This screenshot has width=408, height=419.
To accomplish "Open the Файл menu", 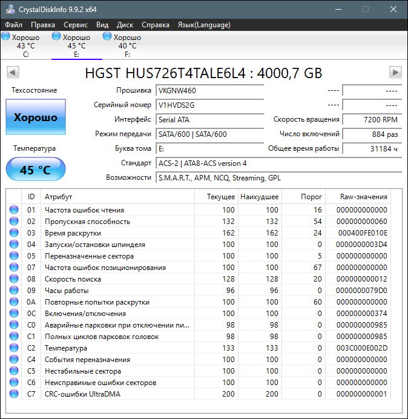I will pyautogui.click(x=14, y=25).
